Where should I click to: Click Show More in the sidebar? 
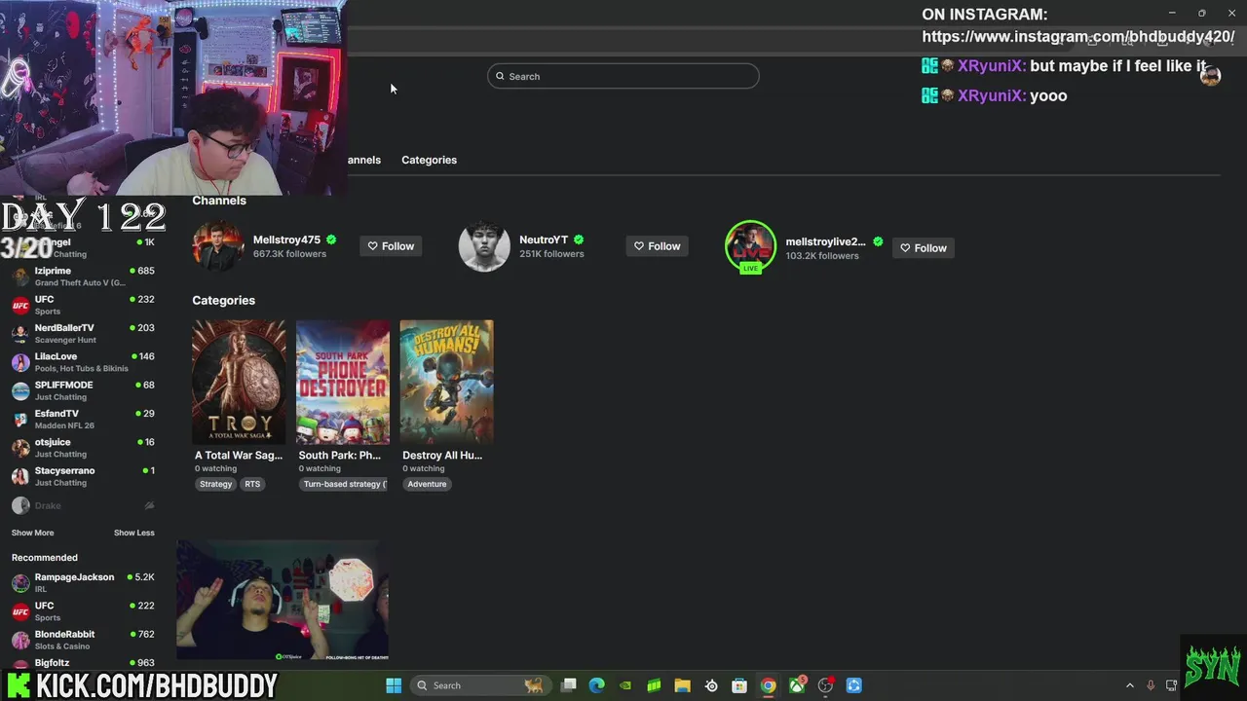[32, 533]
